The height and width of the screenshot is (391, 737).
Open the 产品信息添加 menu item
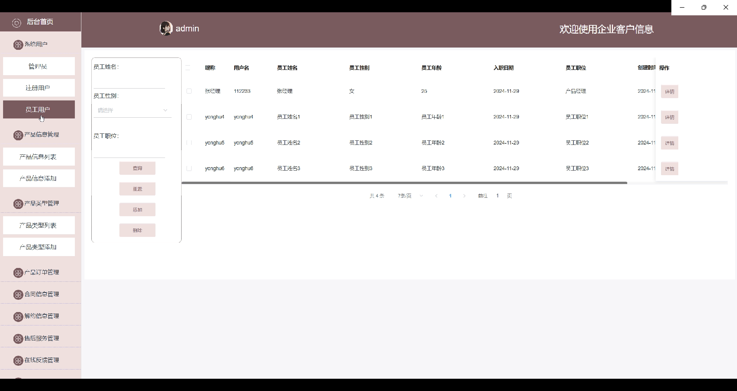[x=39, y=178]
